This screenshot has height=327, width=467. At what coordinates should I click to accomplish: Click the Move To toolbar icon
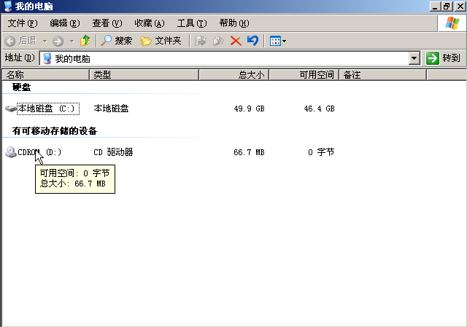tap(201, 41)
